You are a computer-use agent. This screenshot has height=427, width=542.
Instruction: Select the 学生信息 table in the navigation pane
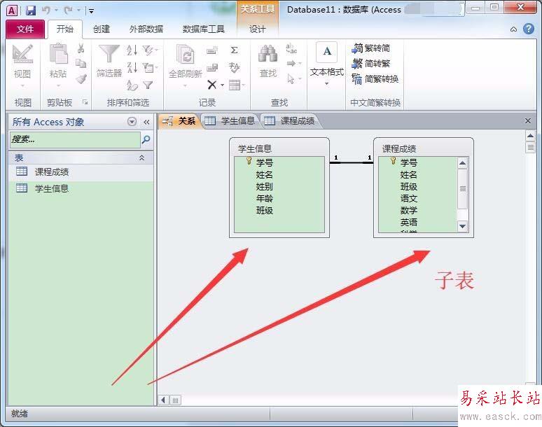point(81,188)
